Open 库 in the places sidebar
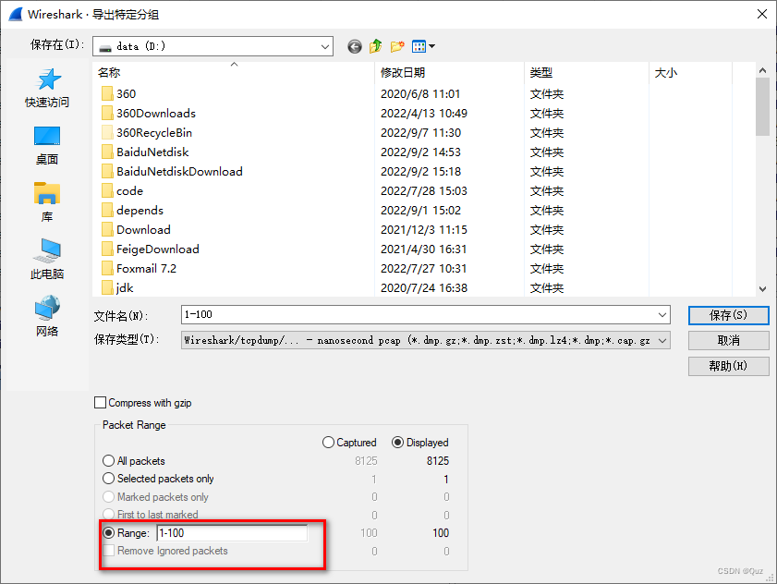 47,202
